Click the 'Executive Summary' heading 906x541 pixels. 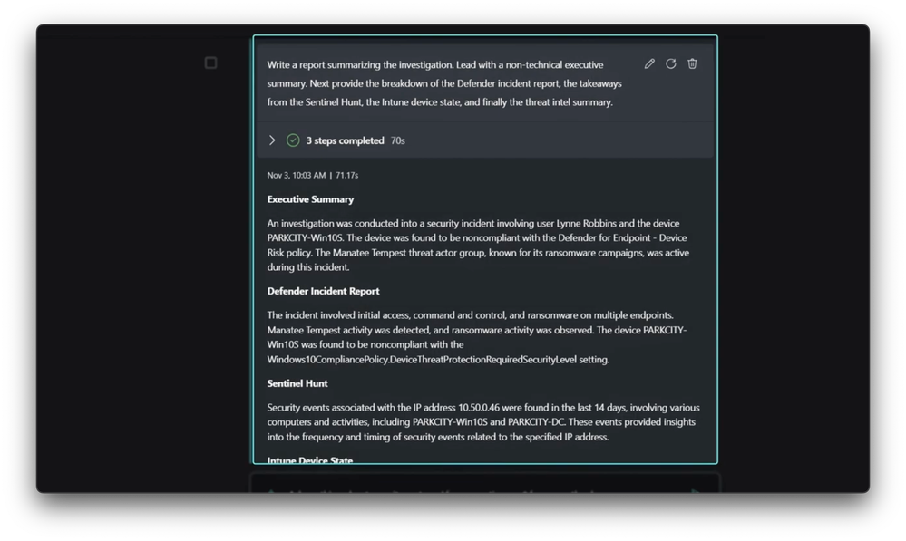click(310, 199)
